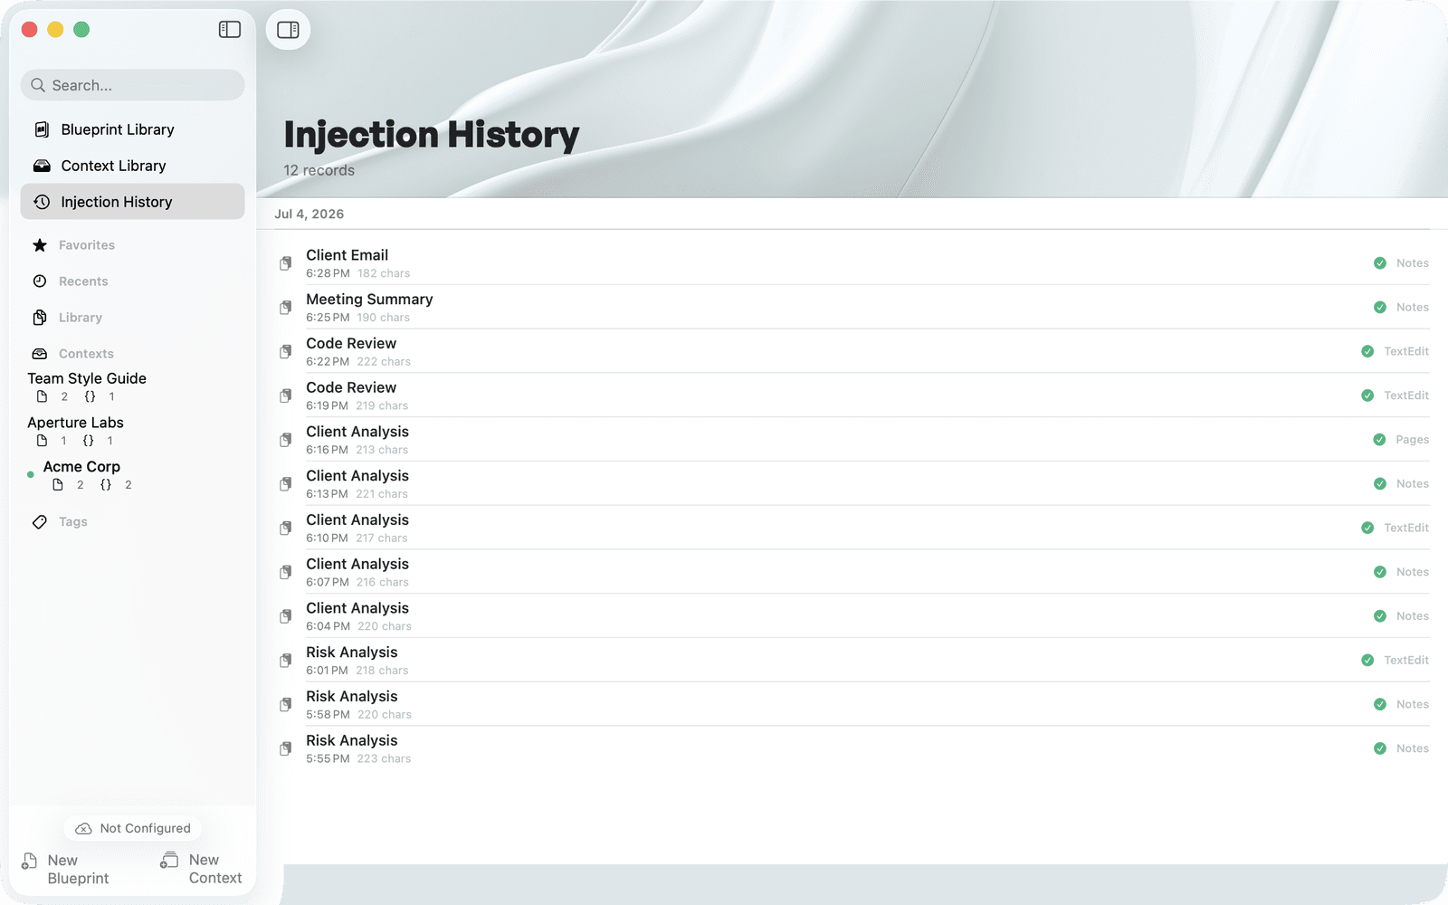Click Notes label on Client Email row
The width and height of the screenshot is (1448, 905).
tap(1412, 263)
